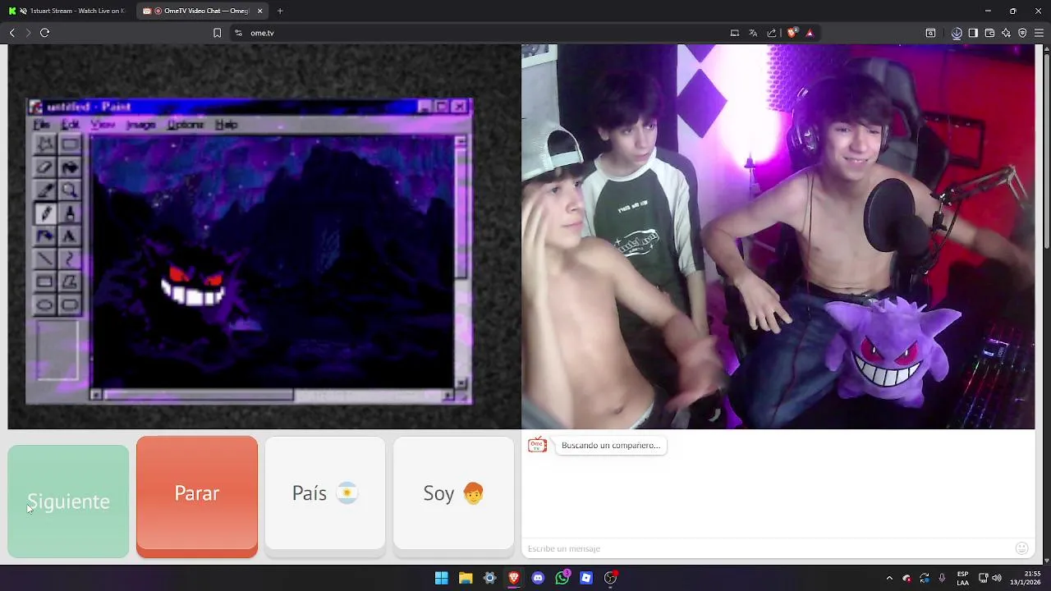Switch to the 1stuart Stream tab
The width and height of the screenshot is (1051, 591).
click(67, 11)
